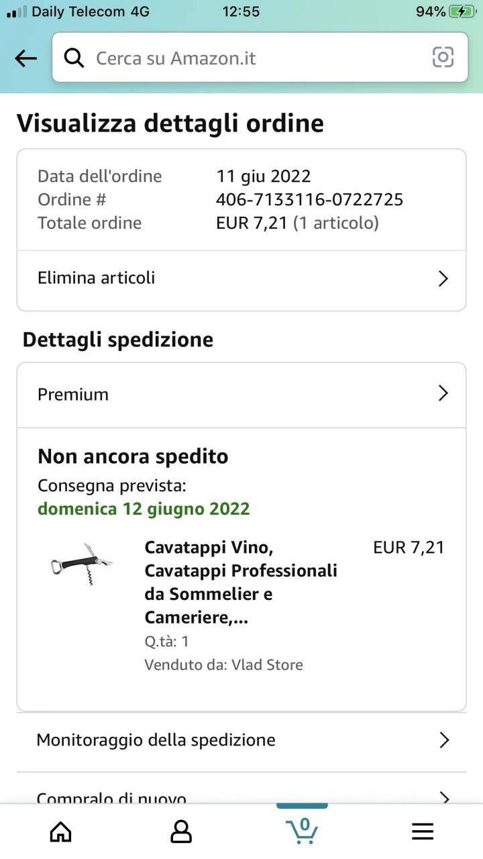483x859 pixels.
Task: Go to the Home tab icon
Action: coord(61,832)
